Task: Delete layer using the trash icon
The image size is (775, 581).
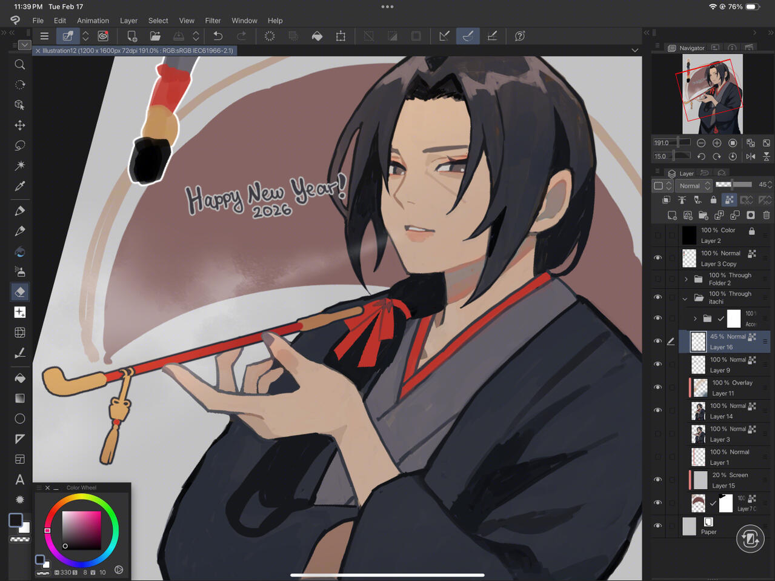Action: 767,215
